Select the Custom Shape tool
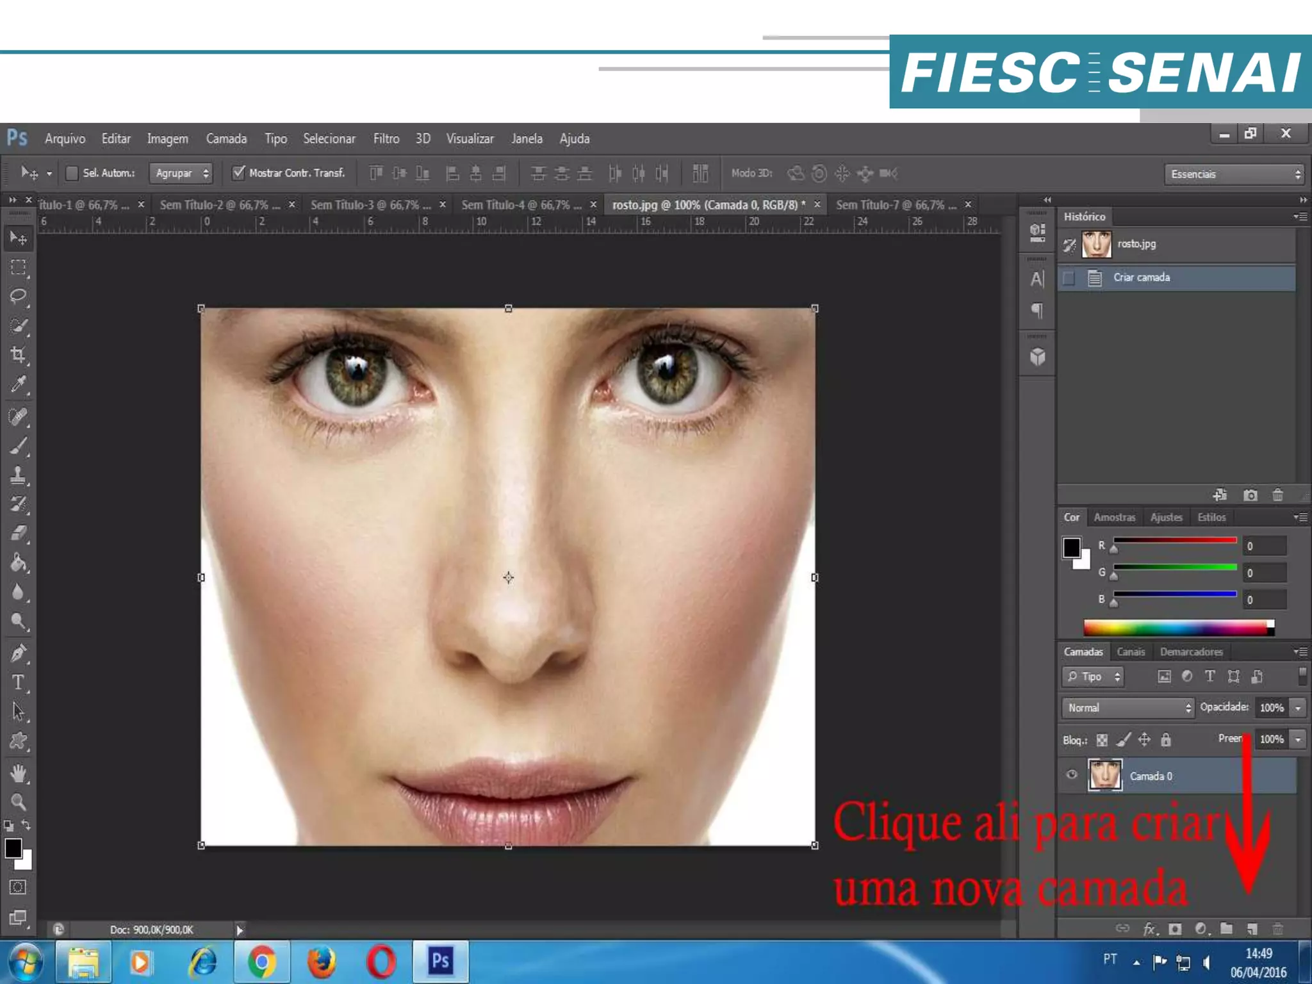 point(19,741)
